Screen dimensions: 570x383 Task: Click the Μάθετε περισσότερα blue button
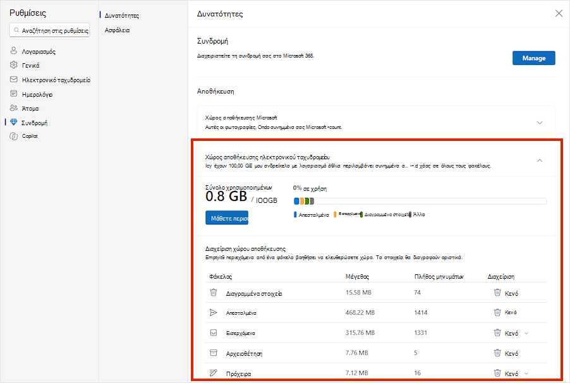(227, 218)
